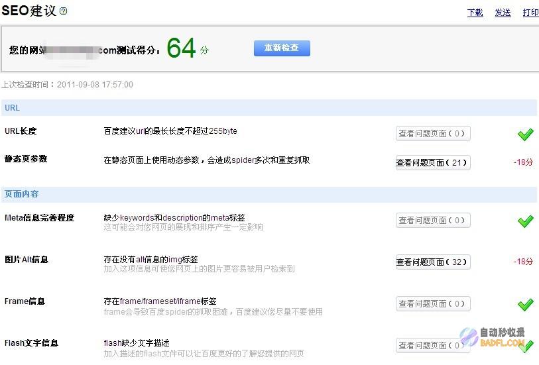Click the text flash缺少文字描述
The image size is (539, 365).
tap(137, 343)
